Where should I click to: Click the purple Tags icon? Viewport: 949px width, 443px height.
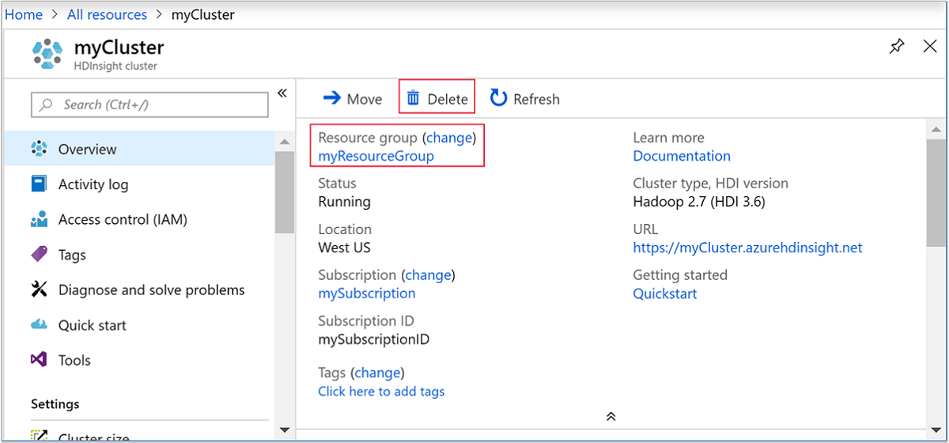pos(39,255)
